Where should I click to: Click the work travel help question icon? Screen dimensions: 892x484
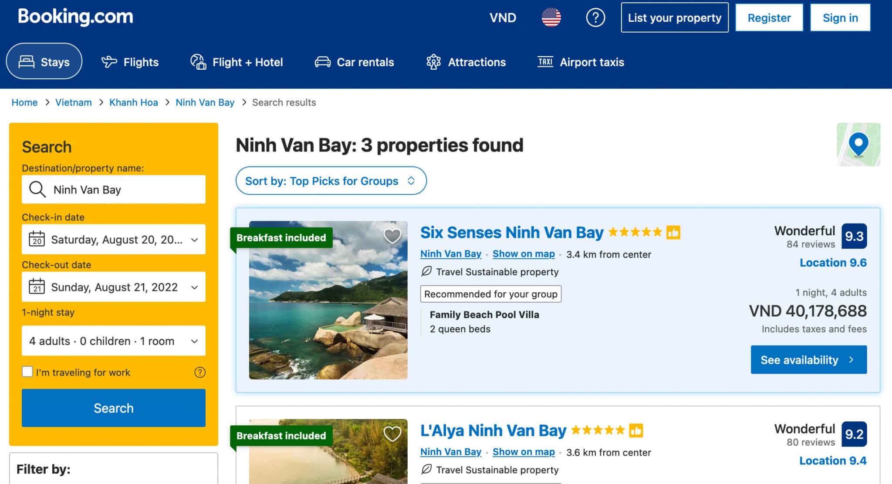tap(200, 372)
